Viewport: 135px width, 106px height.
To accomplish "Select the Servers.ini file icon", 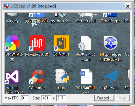I will 86,15.
